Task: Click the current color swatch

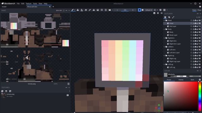Action: 166,75
